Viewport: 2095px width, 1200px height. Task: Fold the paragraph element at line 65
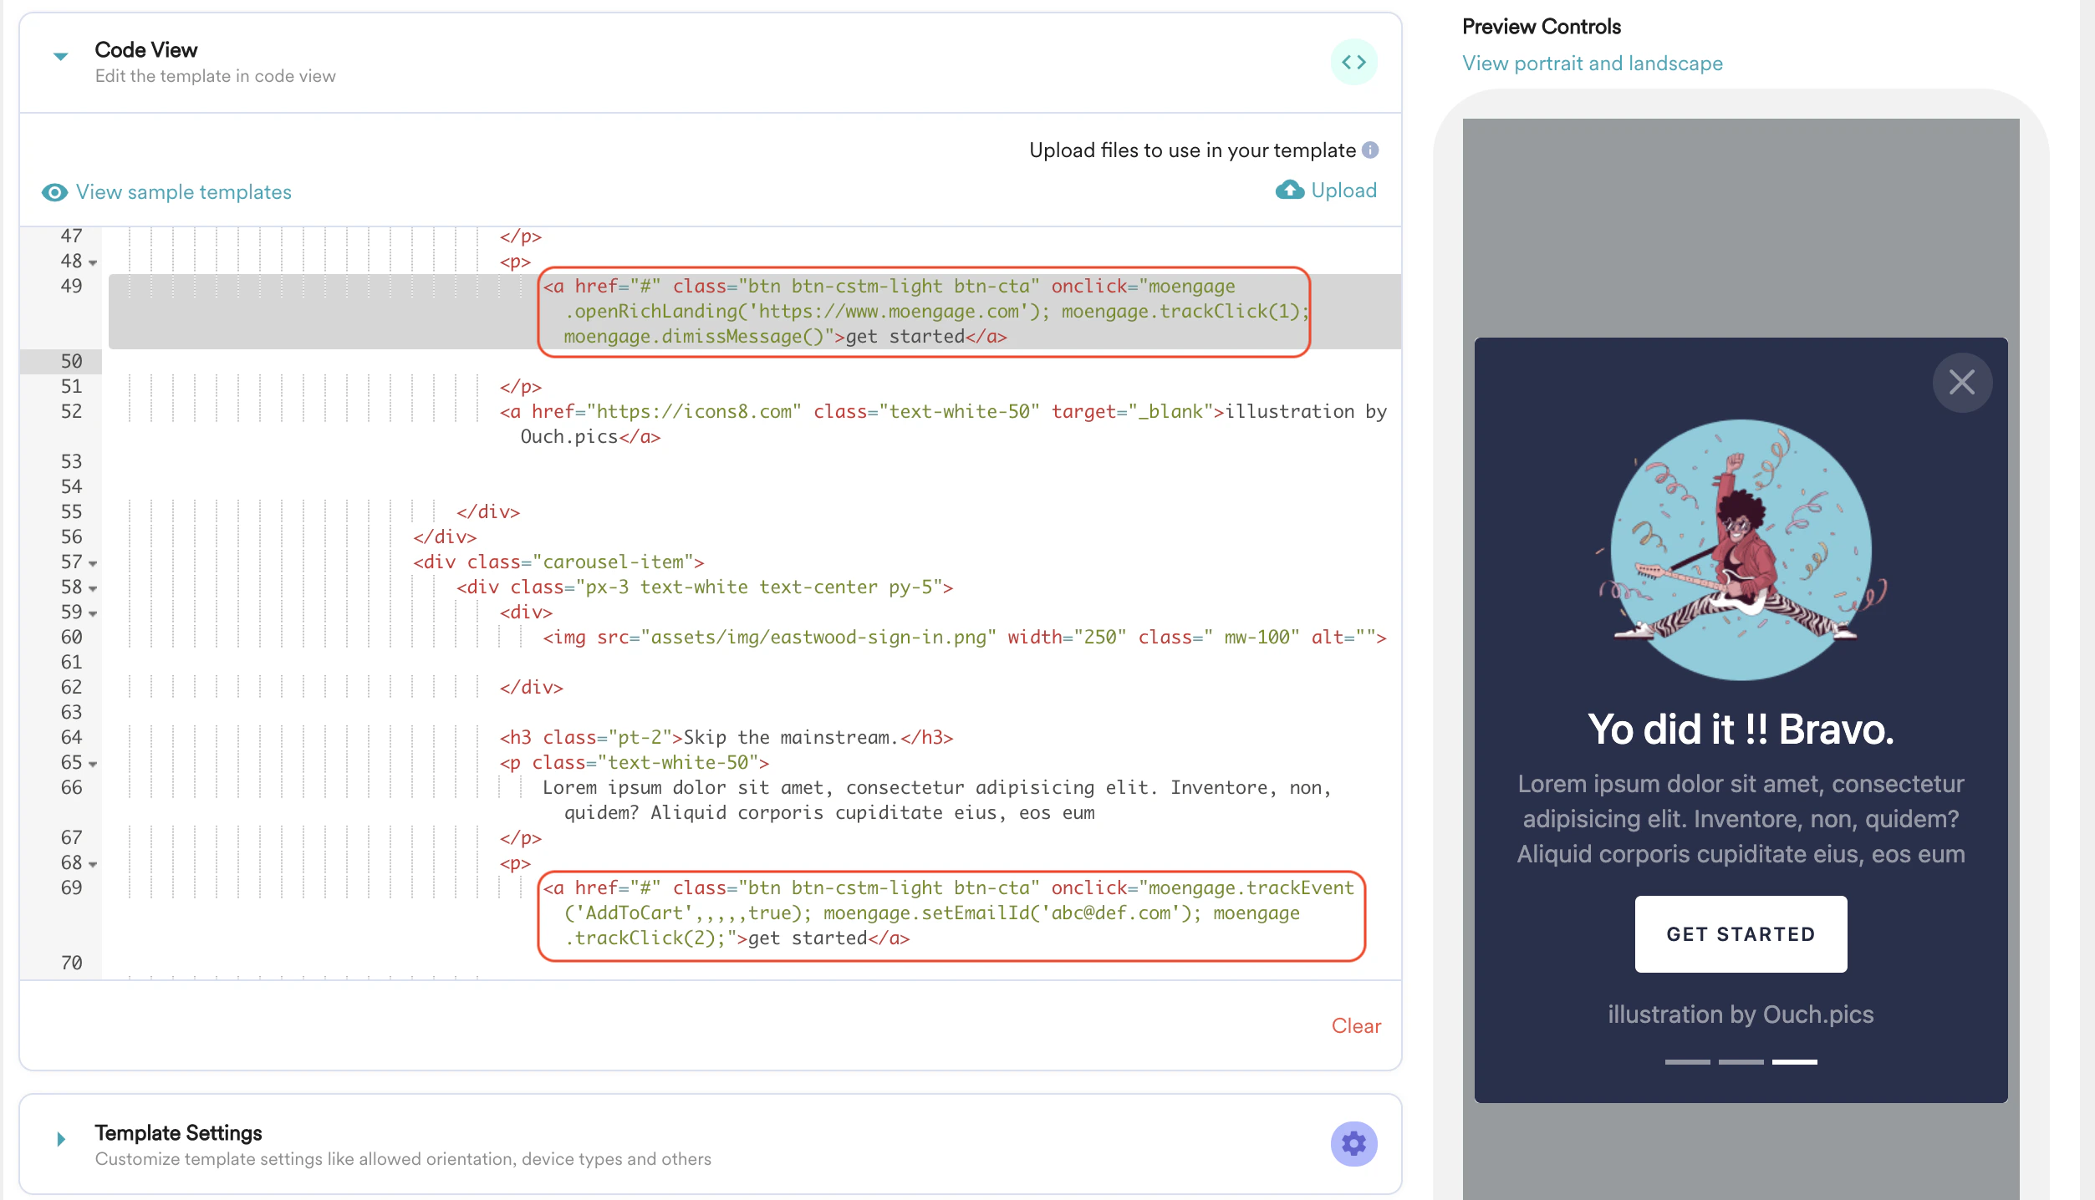(92, 763)
